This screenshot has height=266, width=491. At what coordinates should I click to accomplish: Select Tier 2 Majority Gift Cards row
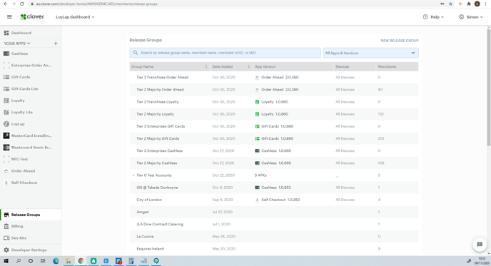274,138
